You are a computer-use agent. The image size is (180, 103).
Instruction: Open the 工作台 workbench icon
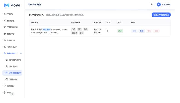coord(5,14)
